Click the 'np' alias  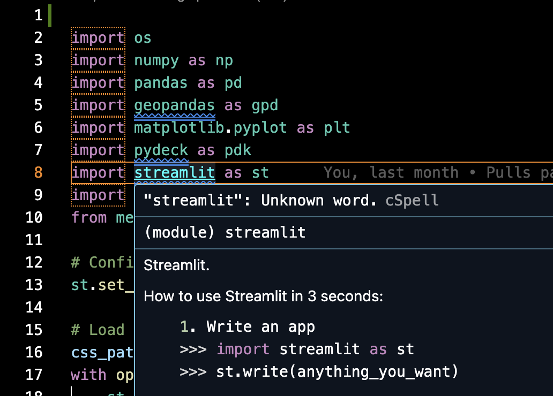pyautogui.click(x=224, y=60)
